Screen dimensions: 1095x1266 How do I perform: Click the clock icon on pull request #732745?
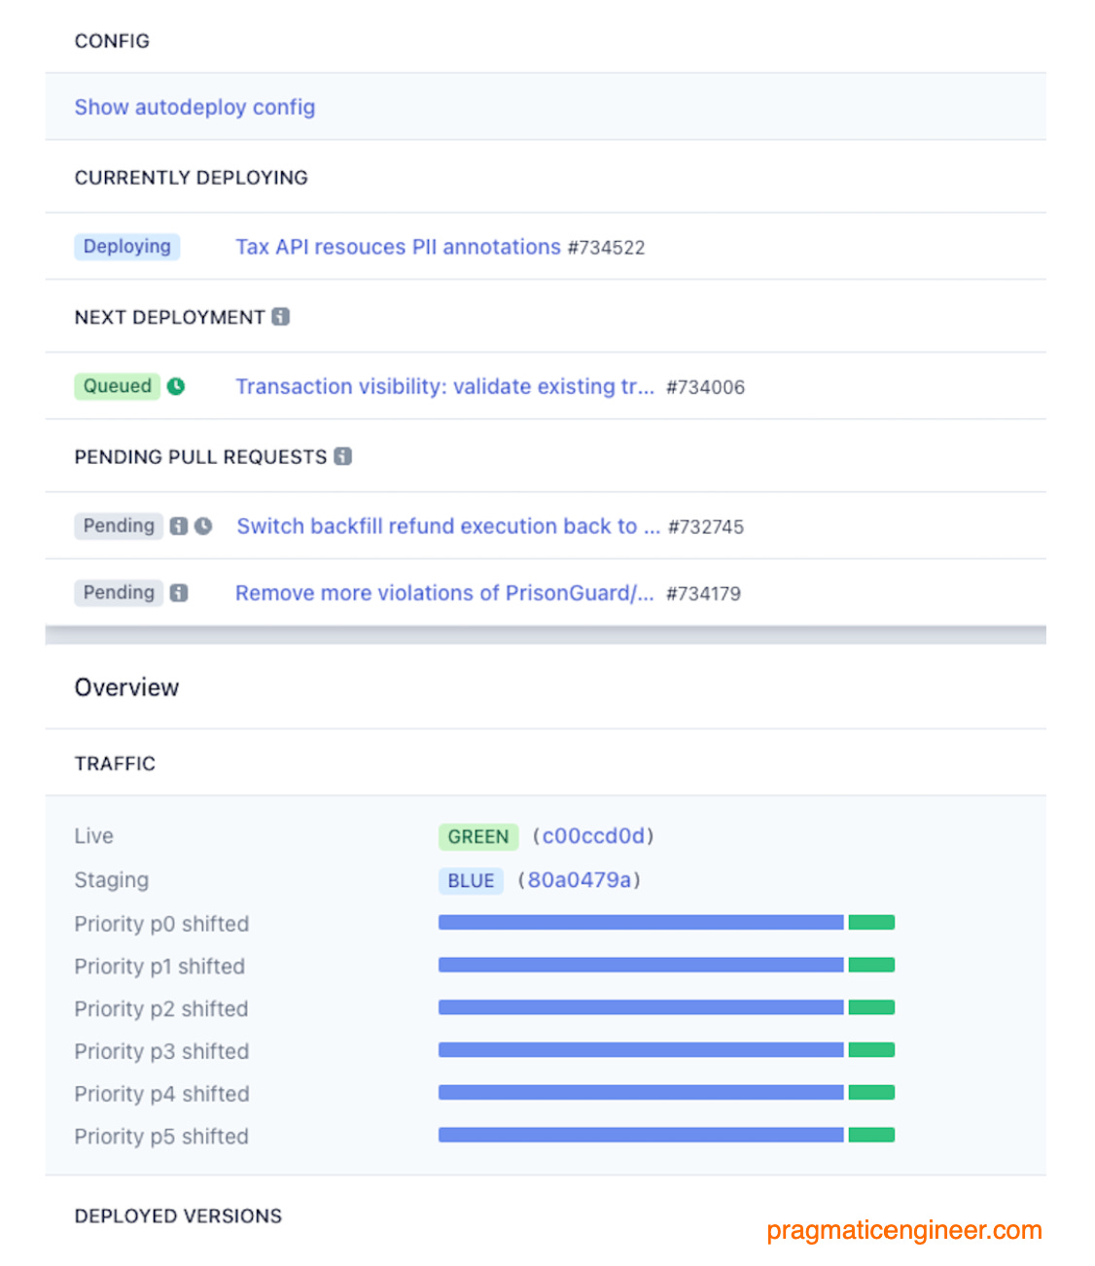coord(201,526)
